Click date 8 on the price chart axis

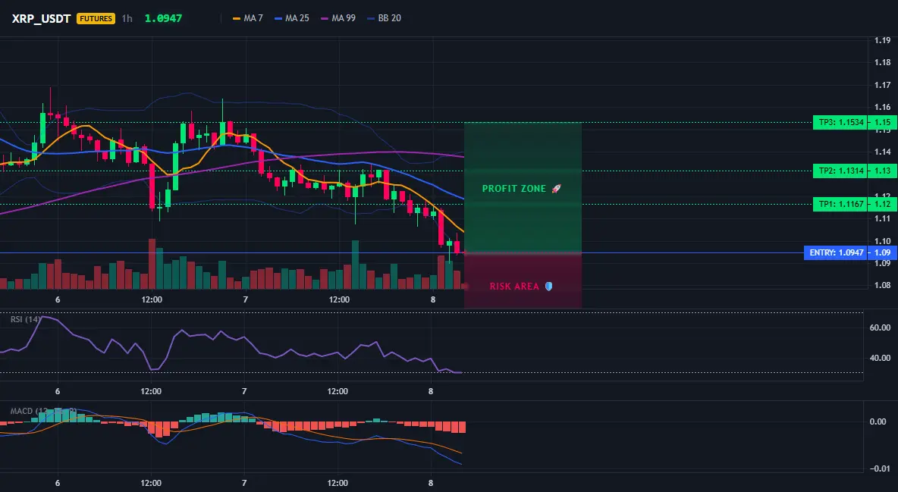[x=433, y=299]
